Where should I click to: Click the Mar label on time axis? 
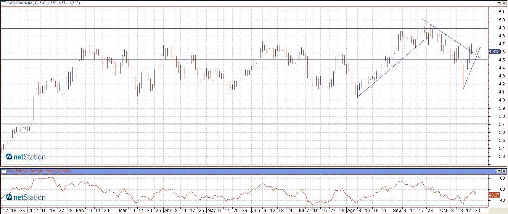tap(123, 210)
